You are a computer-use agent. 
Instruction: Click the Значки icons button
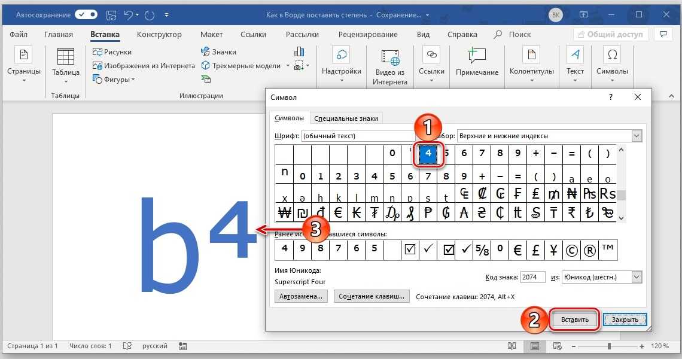point(219,52)
